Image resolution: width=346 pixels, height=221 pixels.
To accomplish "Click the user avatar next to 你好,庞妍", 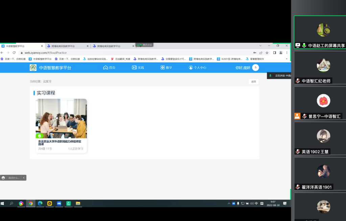I will 256,67.
